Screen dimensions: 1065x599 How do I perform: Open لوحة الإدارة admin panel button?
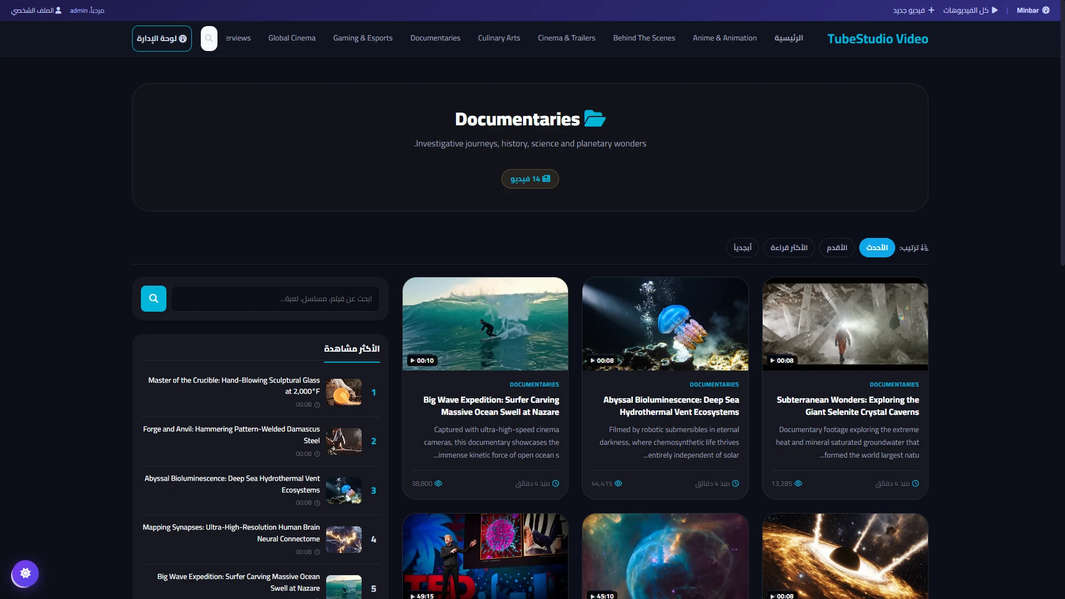(162, 38)
